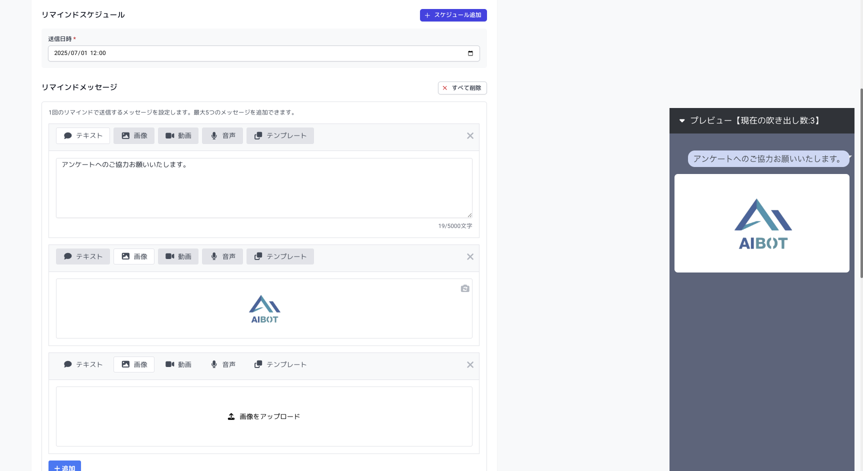Select 音声 tab in third message block
The width and height of the screenshot is (863, 471).
(x=222, y=364)
